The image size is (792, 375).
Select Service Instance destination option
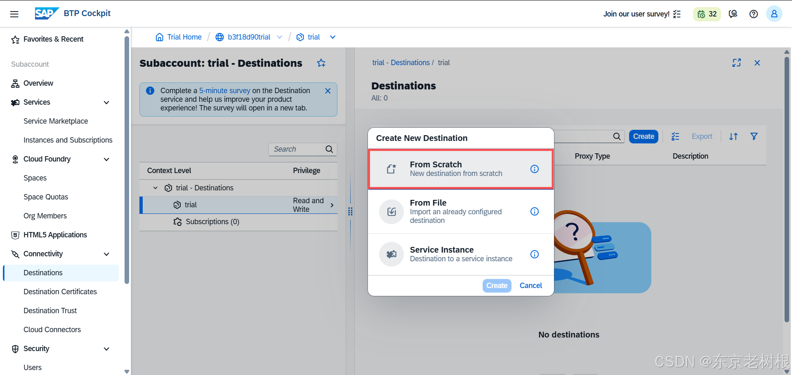pos(461,254)
